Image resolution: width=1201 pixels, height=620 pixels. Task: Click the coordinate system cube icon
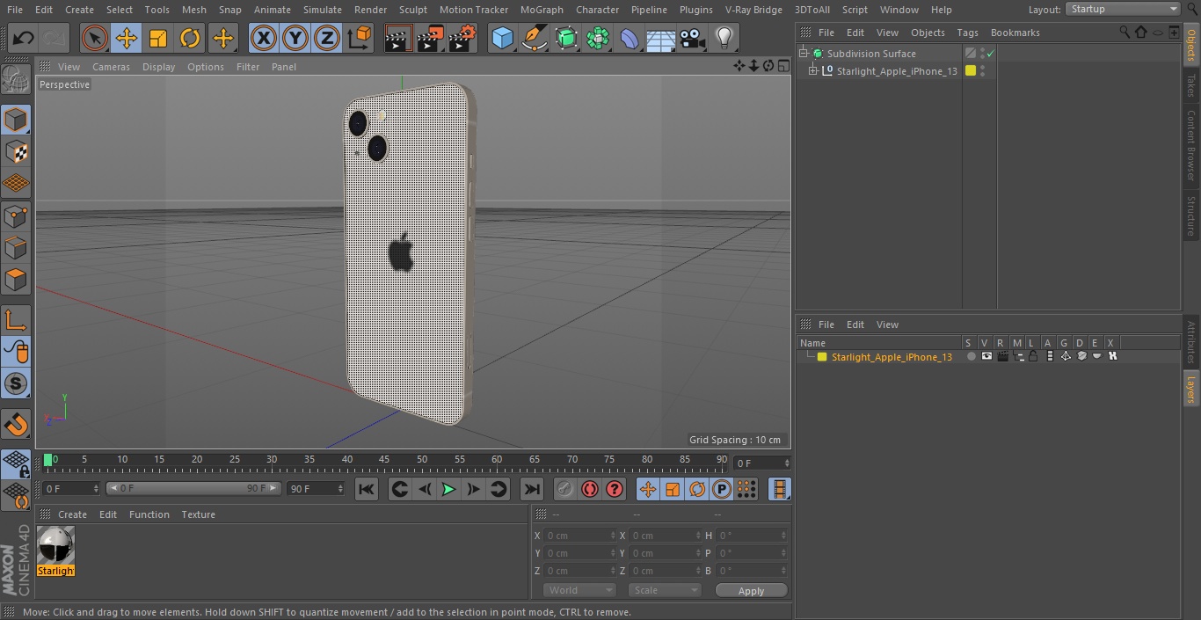tap(360, 38)
